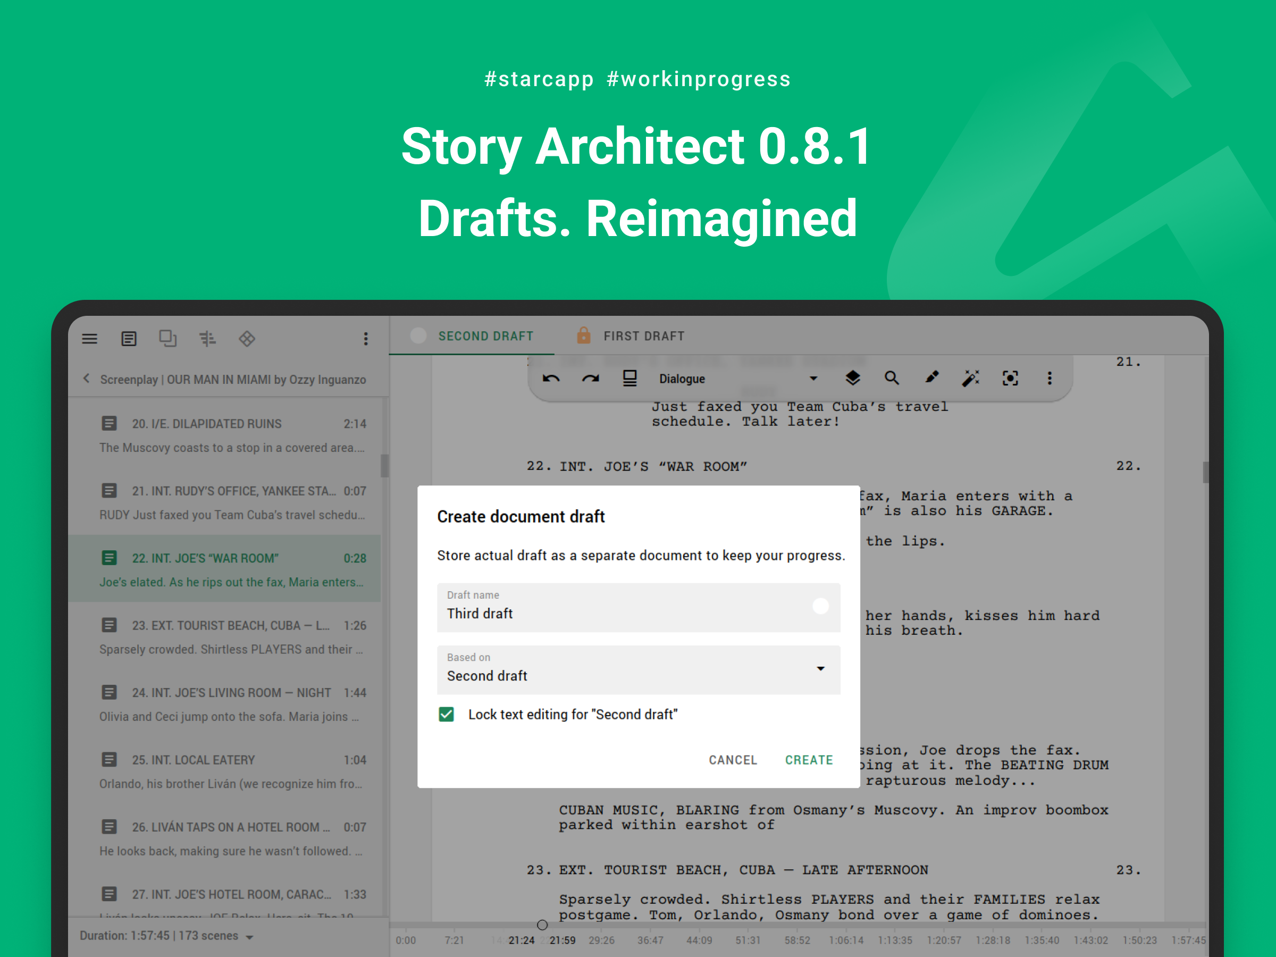Open the hamburger menu icon
This screenshot has width=1276, height=957.
(x=89, y=339)
